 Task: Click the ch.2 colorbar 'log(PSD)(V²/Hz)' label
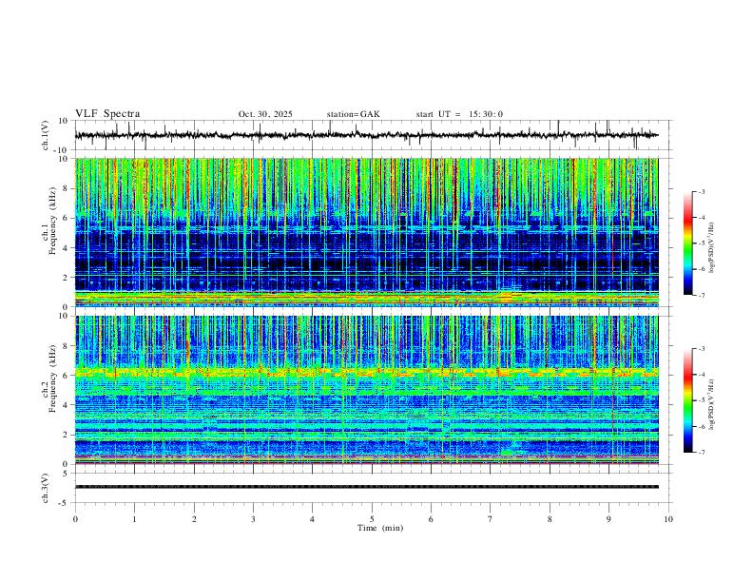point(712,405)
